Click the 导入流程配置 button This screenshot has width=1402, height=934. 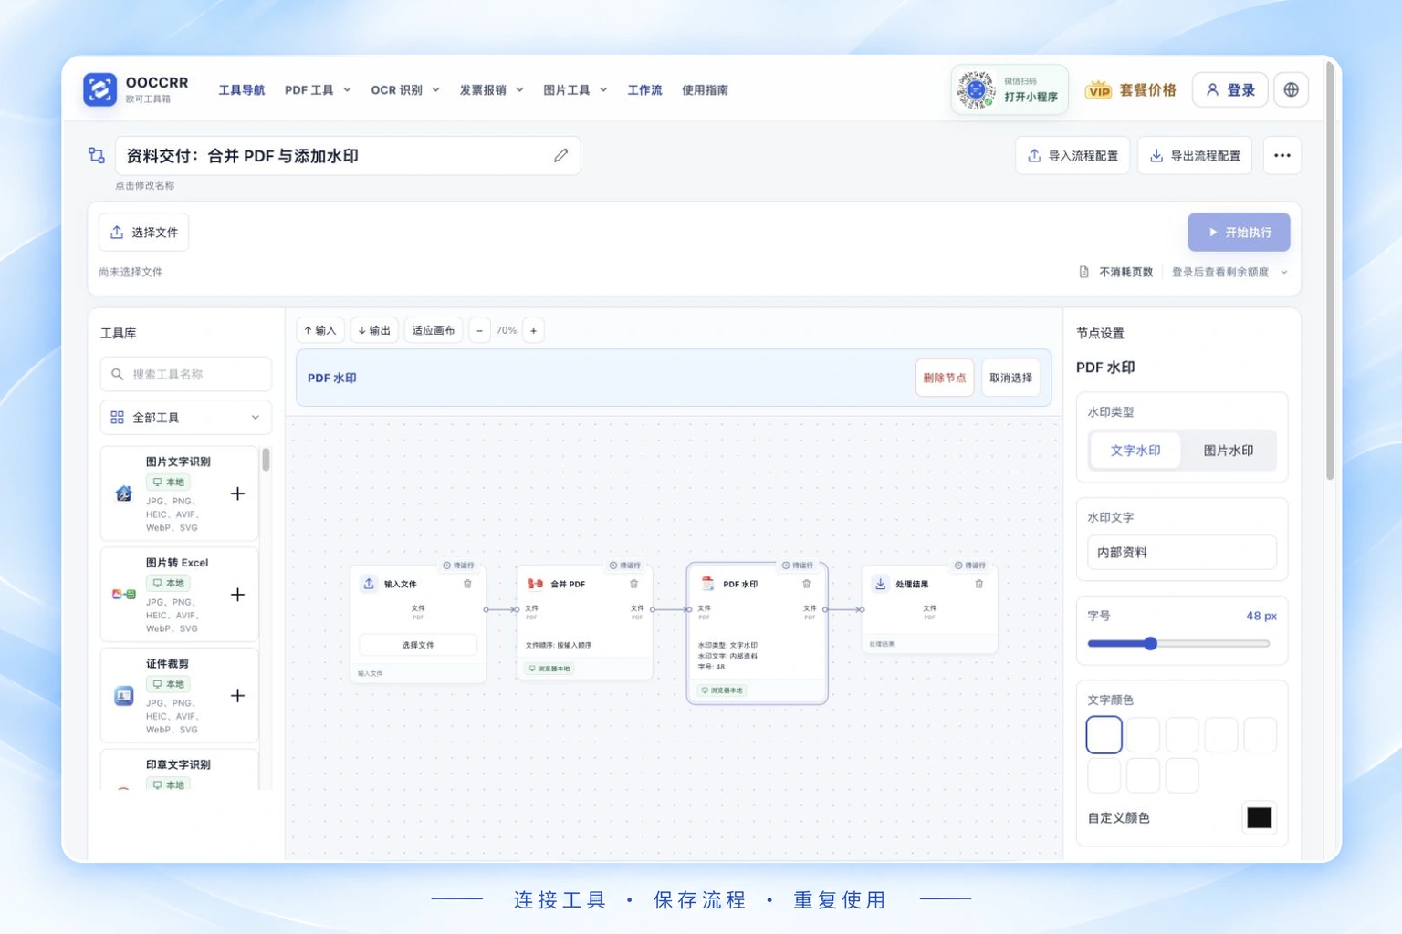click(1072, 156)
